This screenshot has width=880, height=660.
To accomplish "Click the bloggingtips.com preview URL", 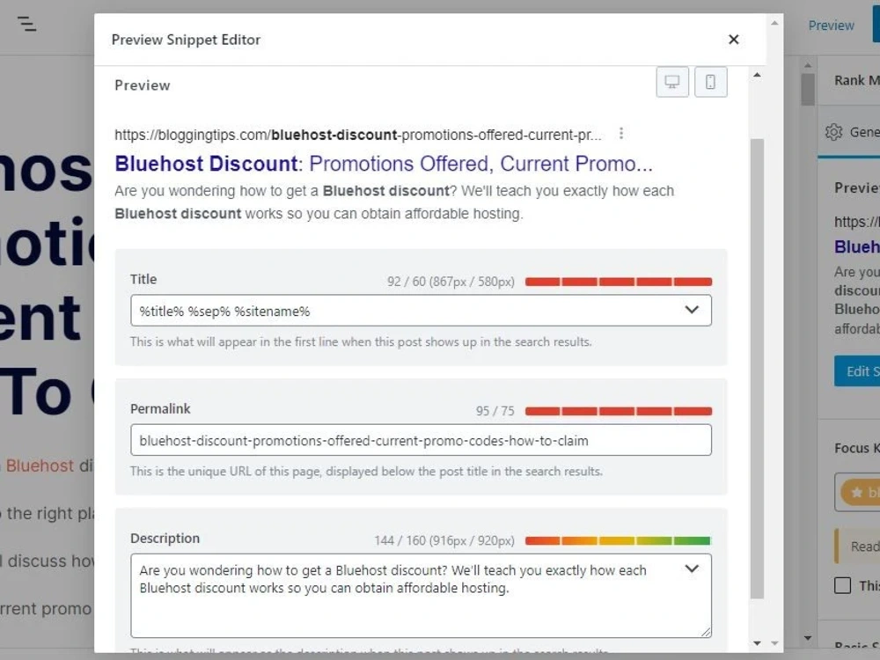I will 357,135.
